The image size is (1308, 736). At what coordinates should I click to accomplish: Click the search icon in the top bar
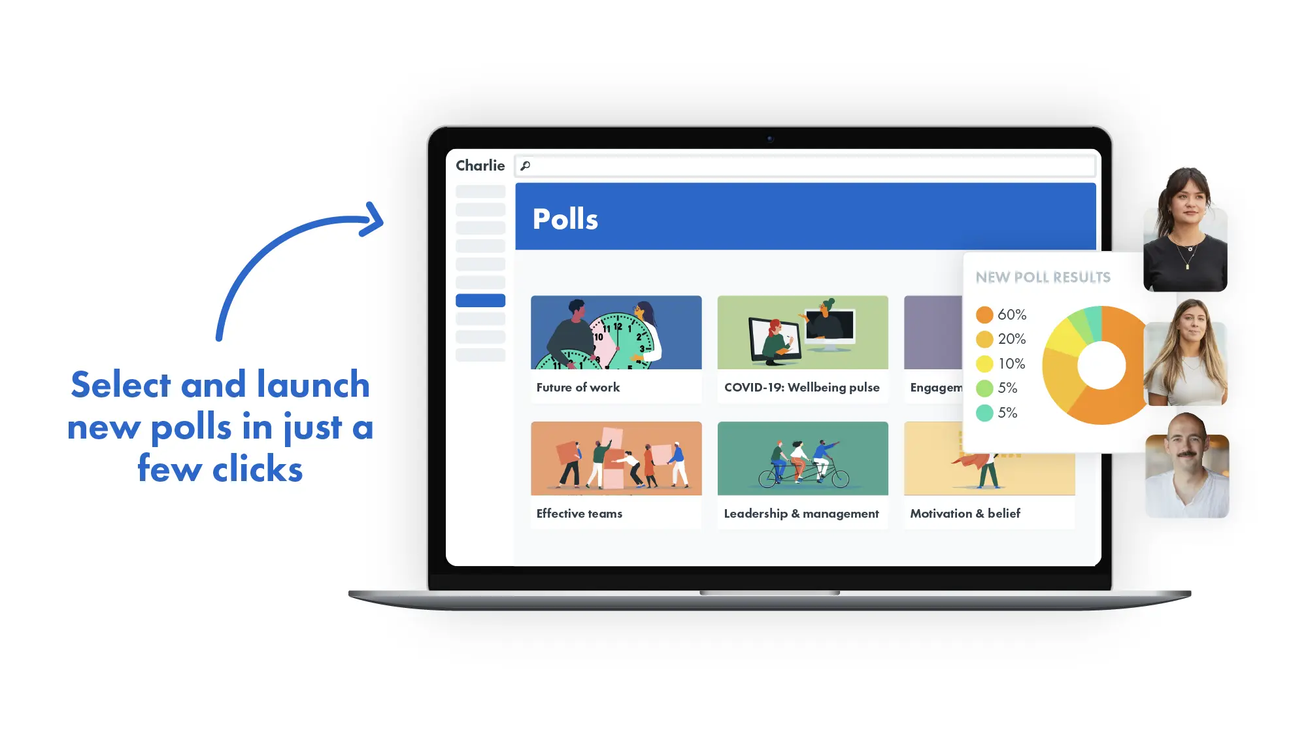tap(528, 165)
